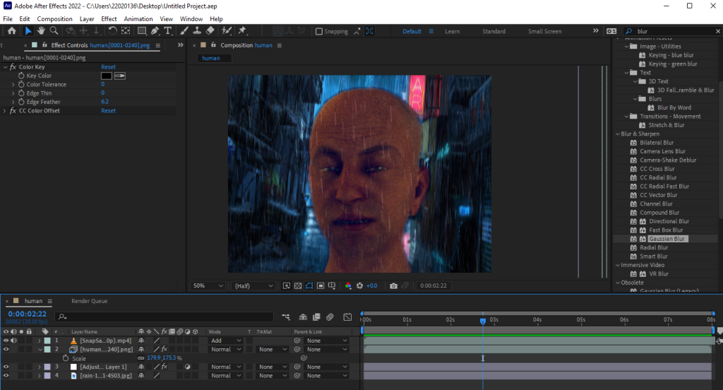Hide layer 4 rain jpg

point(6,376)
